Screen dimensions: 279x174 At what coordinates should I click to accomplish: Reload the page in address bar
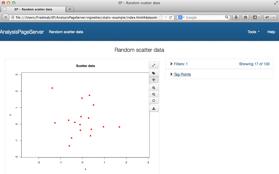[x=171, y=17]
